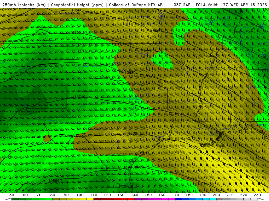Click the '90' color scale value
269x201 pixels.
(66, 195)
